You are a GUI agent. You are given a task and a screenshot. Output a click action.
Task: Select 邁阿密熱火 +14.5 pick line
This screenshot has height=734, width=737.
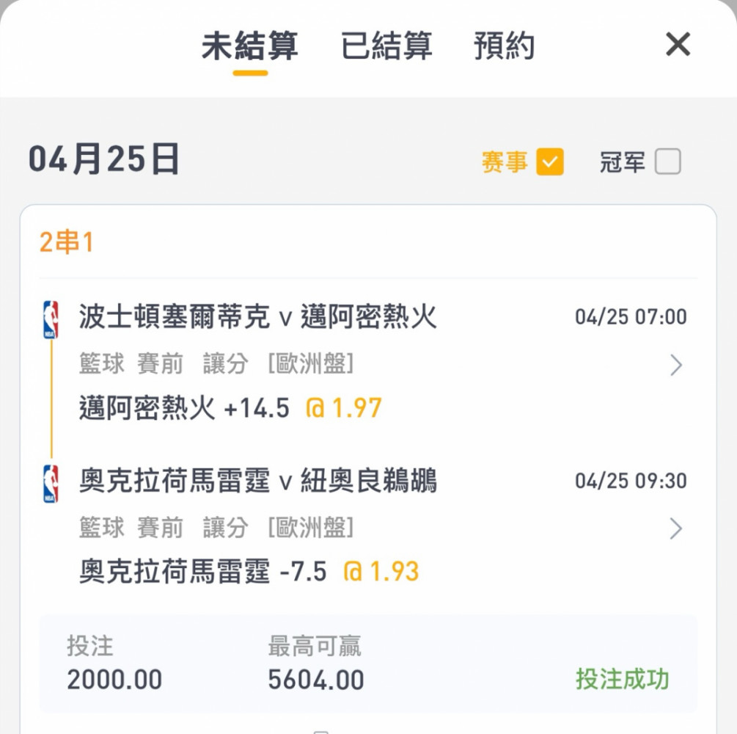point(184,408)
